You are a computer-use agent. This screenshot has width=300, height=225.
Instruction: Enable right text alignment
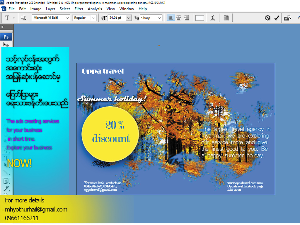187,18
